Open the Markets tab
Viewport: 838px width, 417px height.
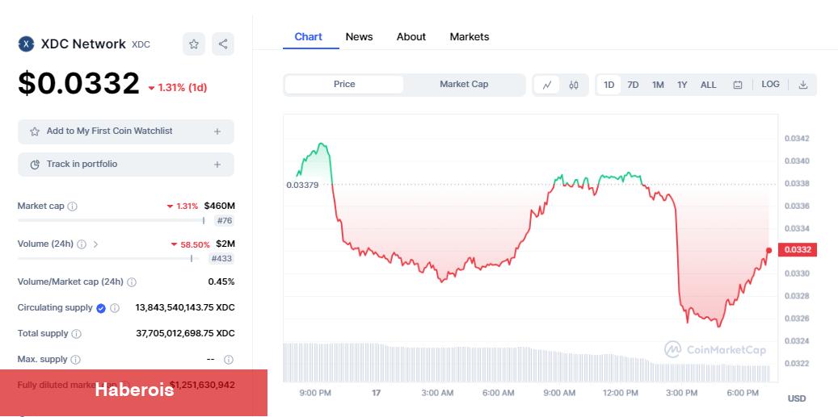(470, 37)
